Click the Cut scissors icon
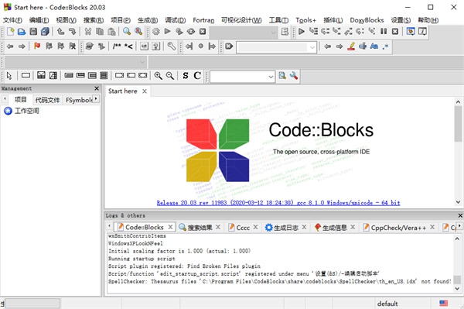The image size is (464, 309). point(88,32)
